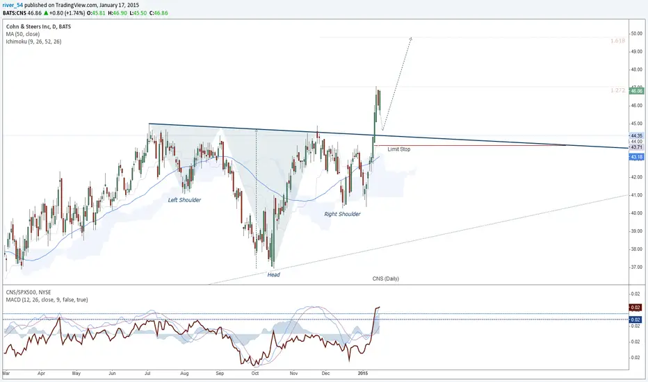Click the Dec label on time axis
The width and height of the screenshot is (648, 382).
pyautogui.click(x=325, y=374)
